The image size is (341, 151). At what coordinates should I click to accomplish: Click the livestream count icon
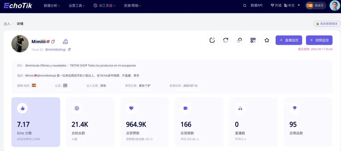[x=240, y=108]
